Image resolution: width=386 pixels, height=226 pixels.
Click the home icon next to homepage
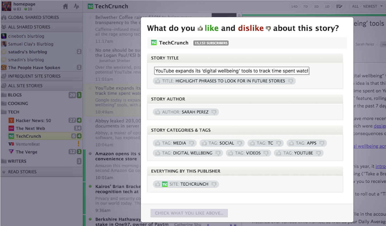(x=65, y=6)
